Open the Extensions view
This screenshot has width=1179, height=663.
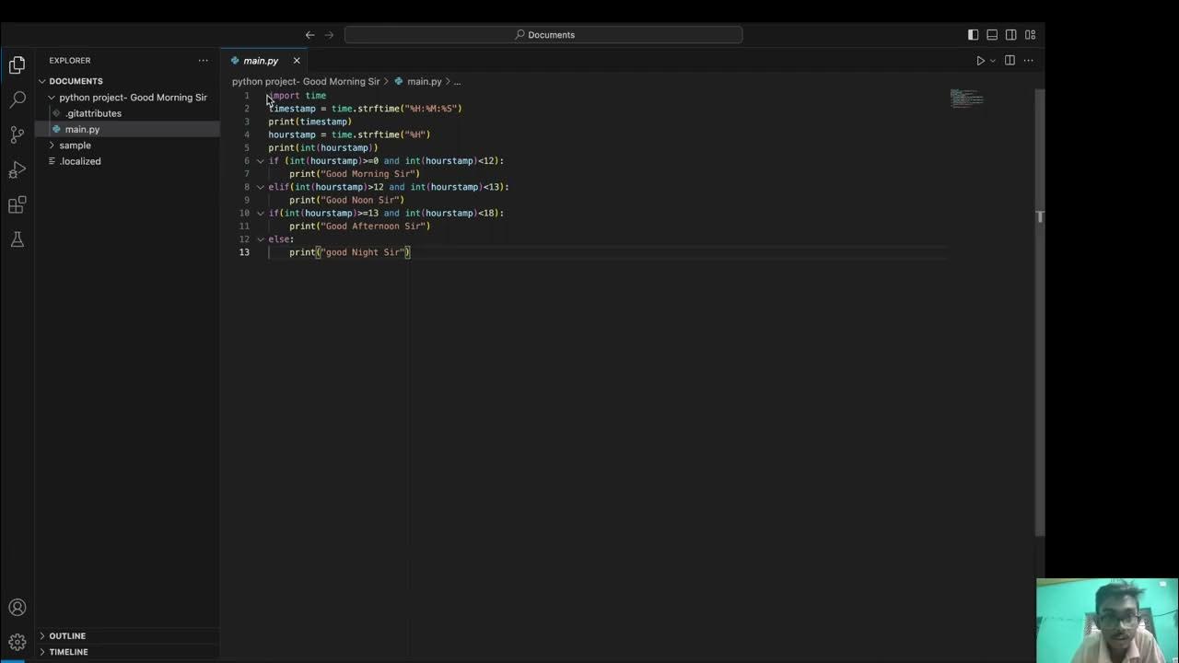17,204
